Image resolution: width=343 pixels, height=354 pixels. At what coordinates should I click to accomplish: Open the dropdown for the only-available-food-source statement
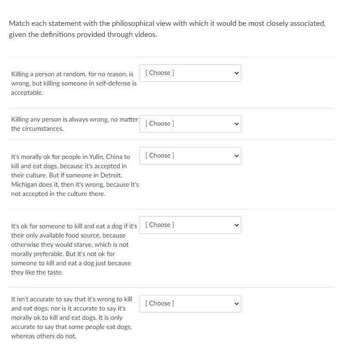pos(190,225)
